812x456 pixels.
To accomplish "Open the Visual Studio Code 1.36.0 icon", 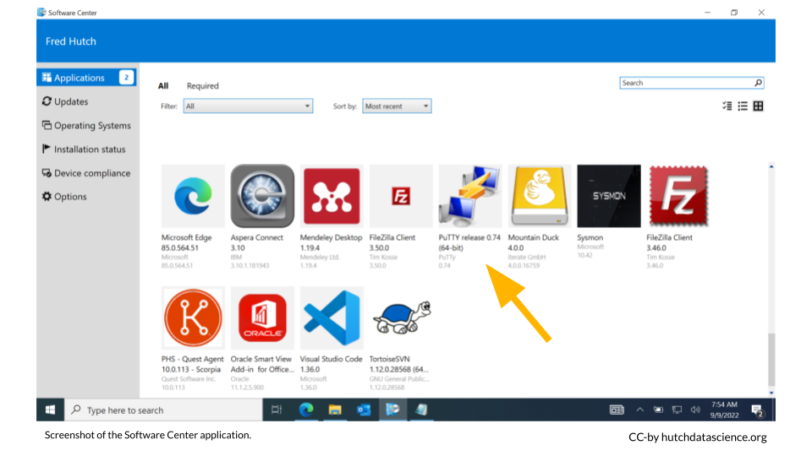I will pos(332,318).
